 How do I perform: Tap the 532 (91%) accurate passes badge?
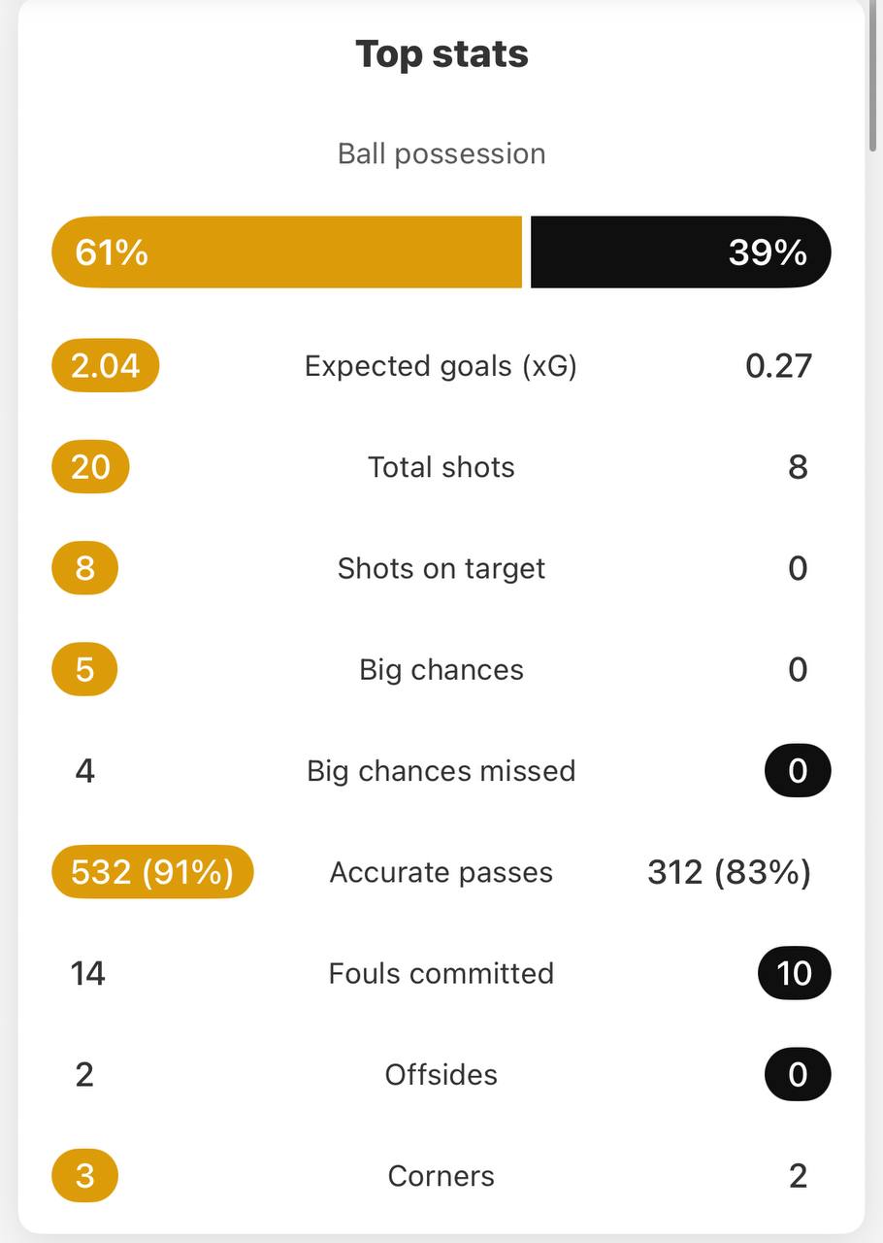tap(152, 872)
